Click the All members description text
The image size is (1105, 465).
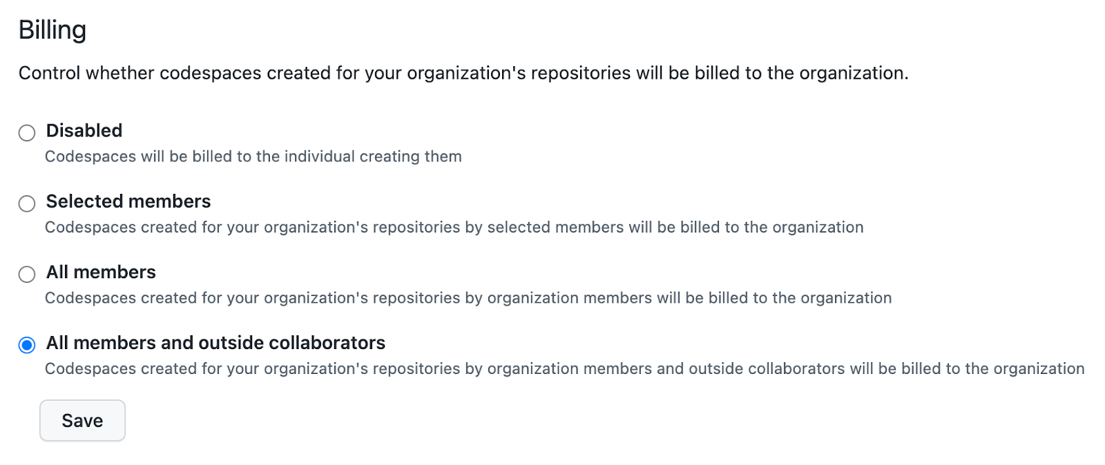[468, 298]
